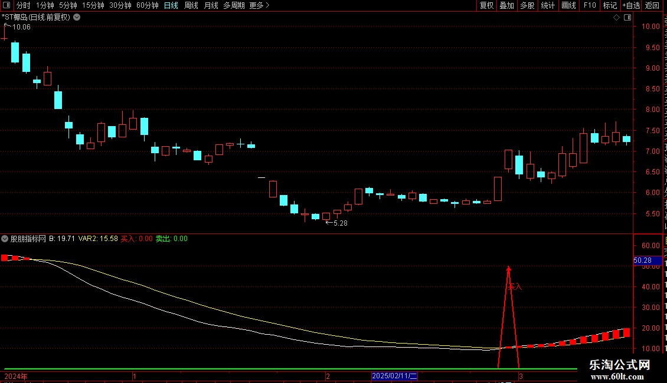
Task: Select the 30分钟 period tab
Action: (120, 5)
